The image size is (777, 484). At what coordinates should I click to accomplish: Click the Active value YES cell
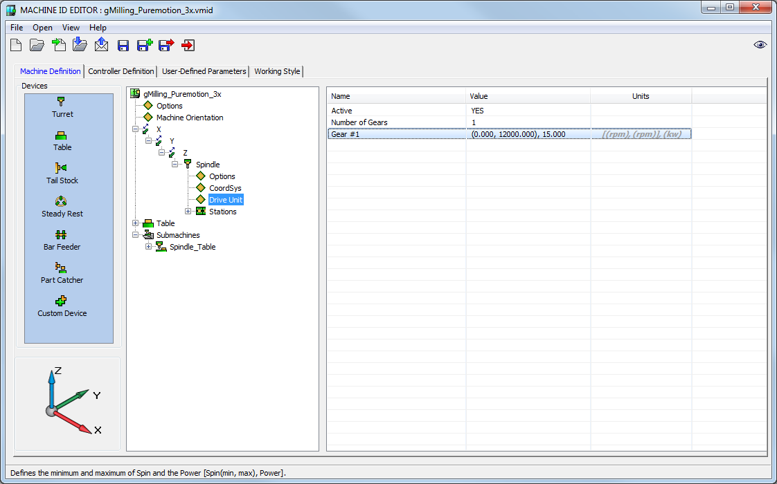pyautogui.click(x=528, y=111)
